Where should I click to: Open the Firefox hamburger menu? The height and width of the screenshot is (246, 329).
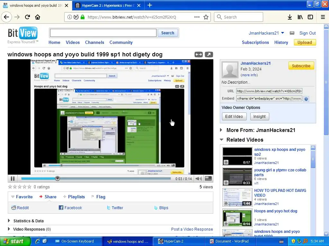tap(323, 17)
